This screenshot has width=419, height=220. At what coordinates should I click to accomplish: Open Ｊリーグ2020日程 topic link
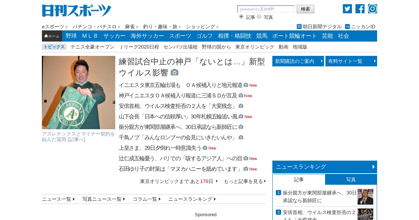[x=139, y=47]
